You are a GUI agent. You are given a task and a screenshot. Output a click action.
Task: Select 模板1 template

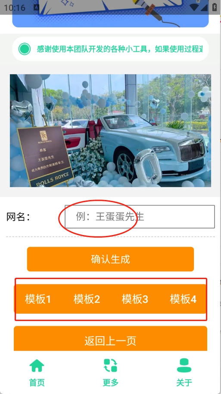pyautogui.click(x=38, y=299)
